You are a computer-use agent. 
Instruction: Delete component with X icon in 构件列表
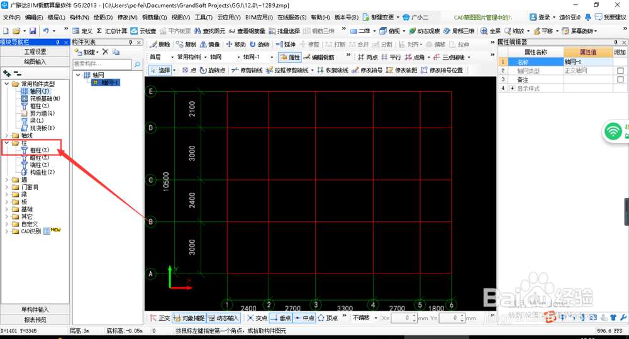pyautogui.click(x=105, y=52)
